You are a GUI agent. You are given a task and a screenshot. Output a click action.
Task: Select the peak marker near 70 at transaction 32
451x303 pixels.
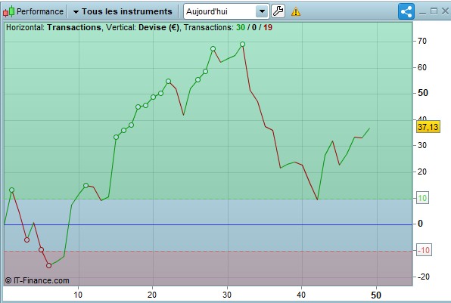(x=242, y=45)
